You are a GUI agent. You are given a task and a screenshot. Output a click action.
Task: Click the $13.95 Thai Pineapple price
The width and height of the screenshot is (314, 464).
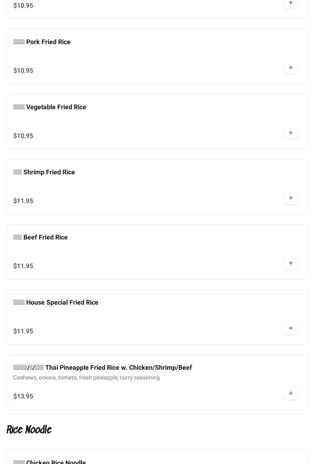[x=23, y=396]
